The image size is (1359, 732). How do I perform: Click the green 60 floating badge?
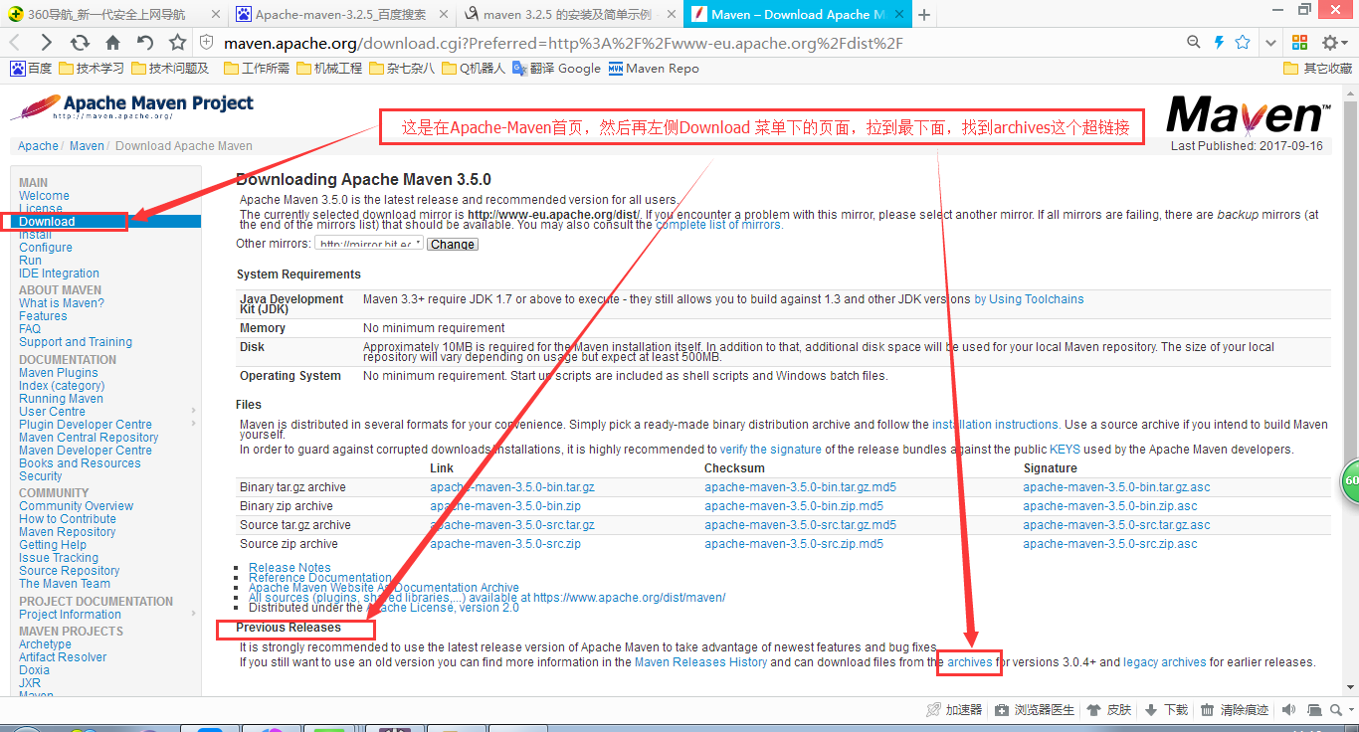(1350, 480)
